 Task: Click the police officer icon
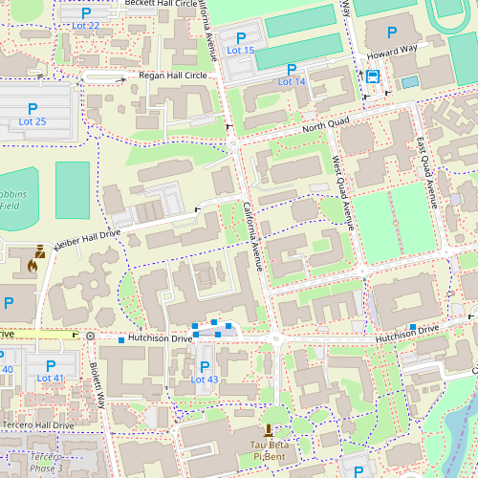point(40,251)
